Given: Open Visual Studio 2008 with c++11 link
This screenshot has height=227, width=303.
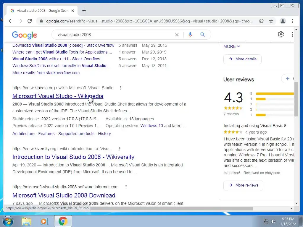Looking at the screenshot, I should coord(56,59).
